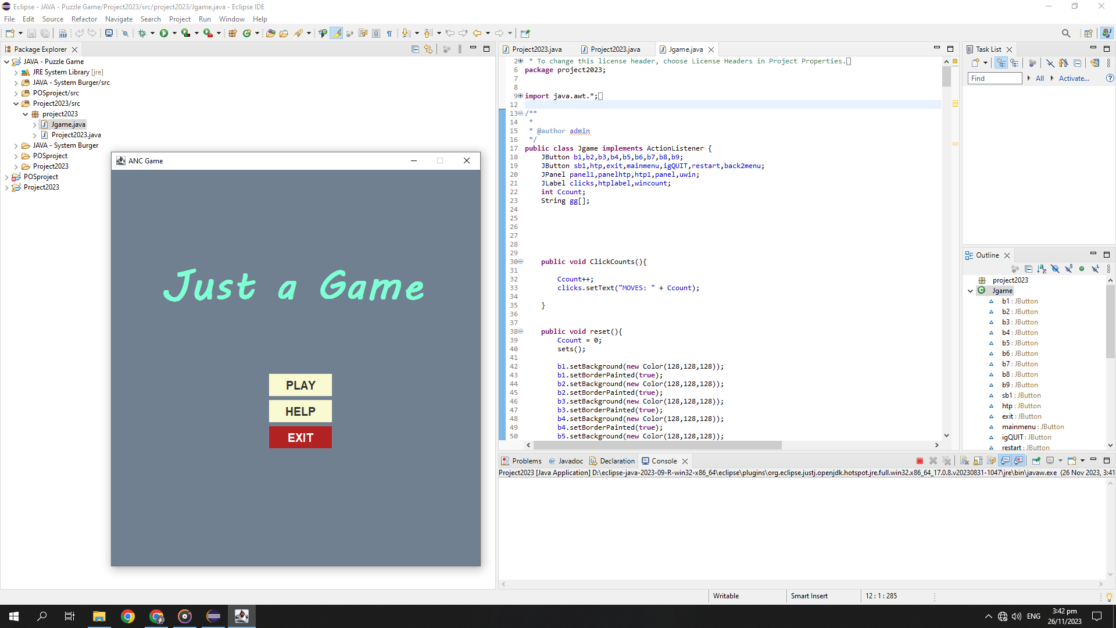This screenshot has height=628, width=1116.
Task: Click the editor horizontal scrollbar thumb
Action: (x=657, y=445)
